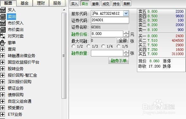Click the 融券数量 input field
The height and width of the screenshot is (119, 186).
(107, 53)
